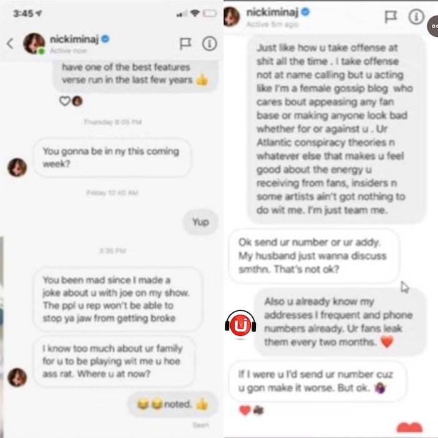Click the red heart reaction under last message

coord(245,410)
